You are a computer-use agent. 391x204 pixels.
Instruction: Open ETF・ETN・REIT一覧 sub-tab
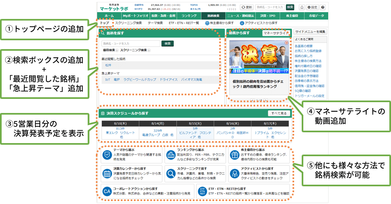click(184, 23)
